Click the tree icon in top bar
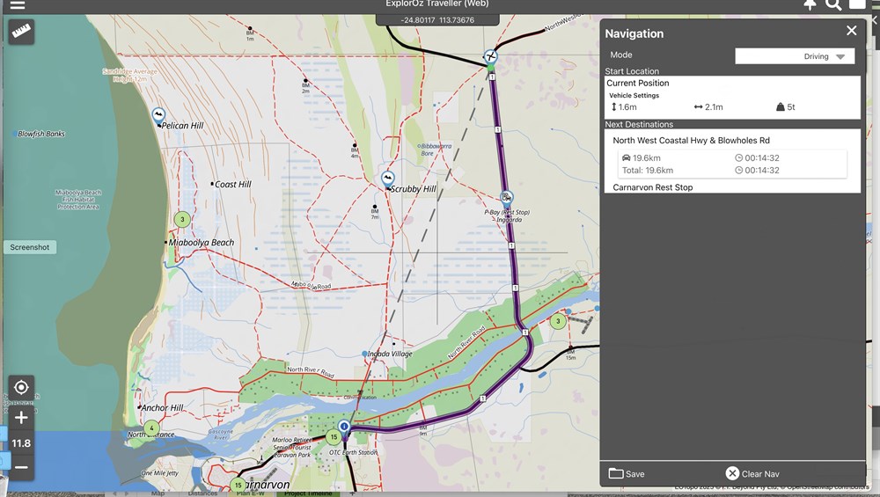The width and height of the screenshot is (880, 497). tap(810, 5)
